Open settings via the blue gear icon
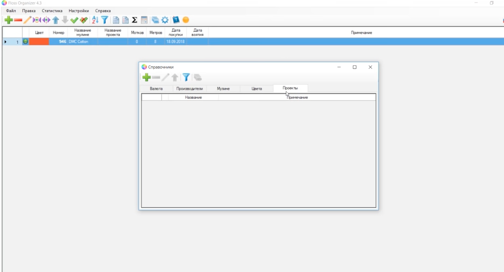Screen dimensions: 504x272 (x=165, y=20)
